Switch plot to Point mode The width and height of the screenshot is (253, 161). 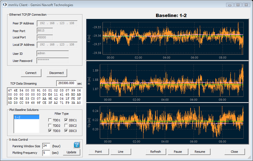[98, 152]
